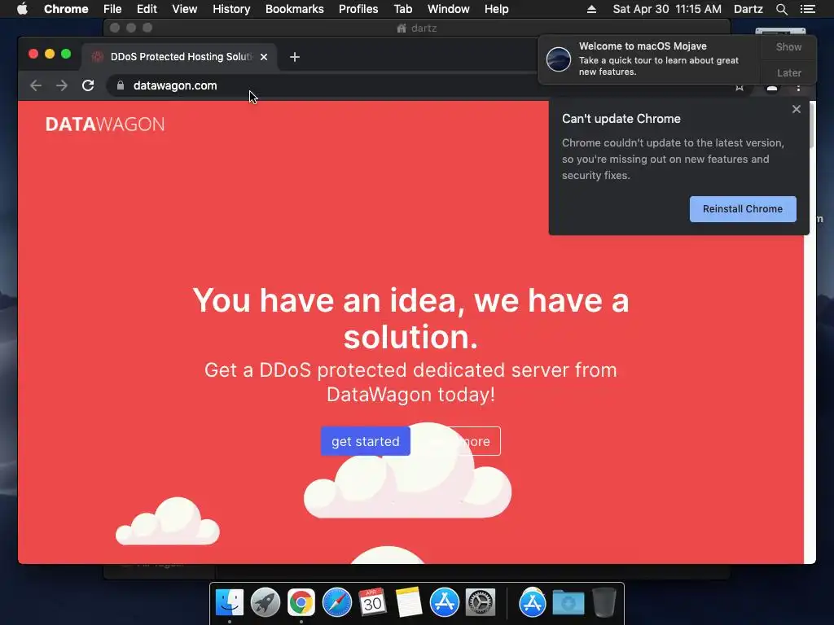
Task: Reload the datawagon.com page
Action: point(88,85)
